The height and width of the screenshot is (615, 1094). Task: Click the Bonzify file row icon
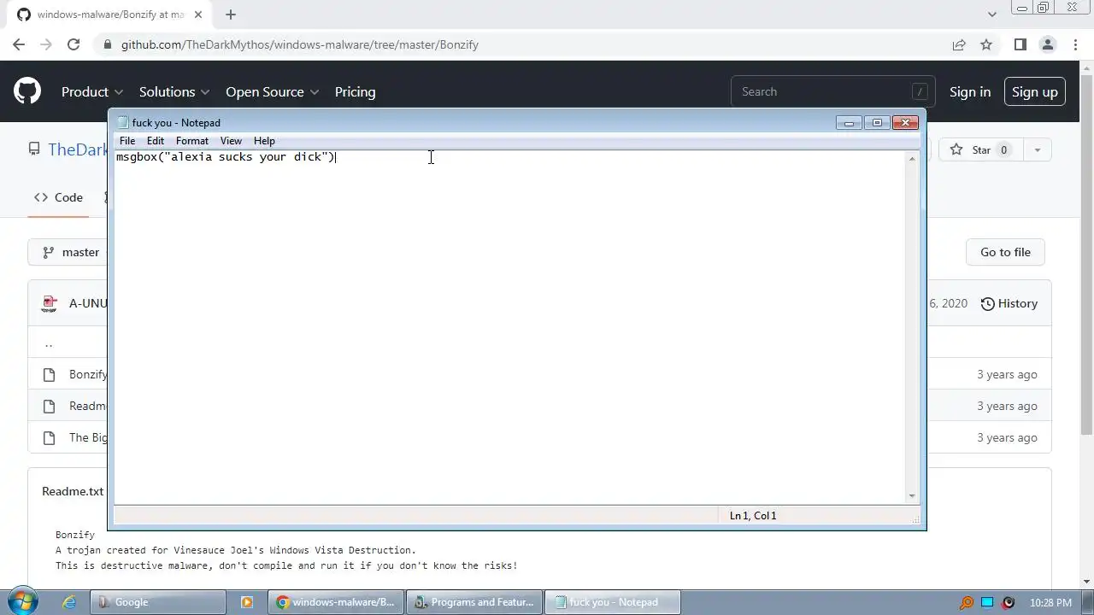coord(49,374)
